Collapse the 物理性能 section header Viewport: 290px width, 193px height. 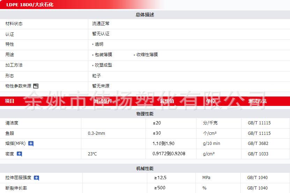[x=145, y=114]
